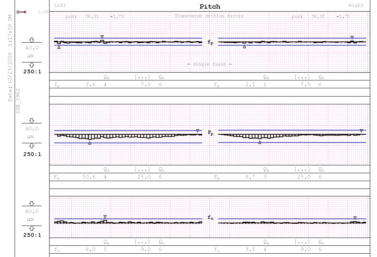Click the right fp actual quality 1
Viewport: 377px width, 257px height.
(265, 85)
